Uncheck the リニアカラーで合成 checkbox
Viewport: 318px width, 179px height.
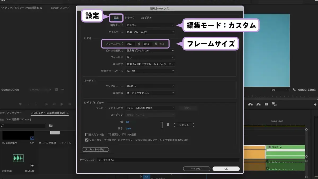point(87,140)
